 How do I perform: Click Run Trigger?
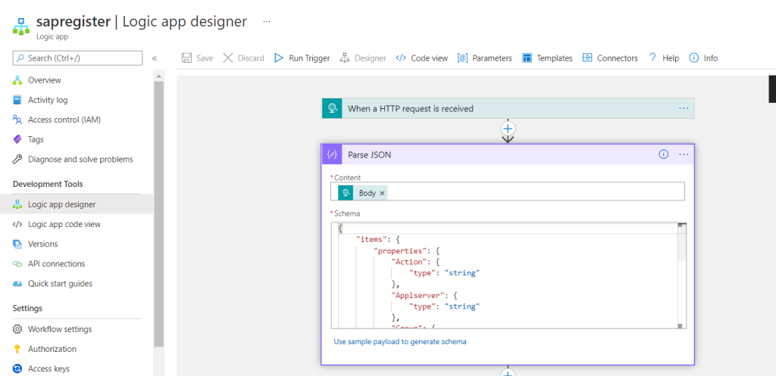click(x=302, y=57)
